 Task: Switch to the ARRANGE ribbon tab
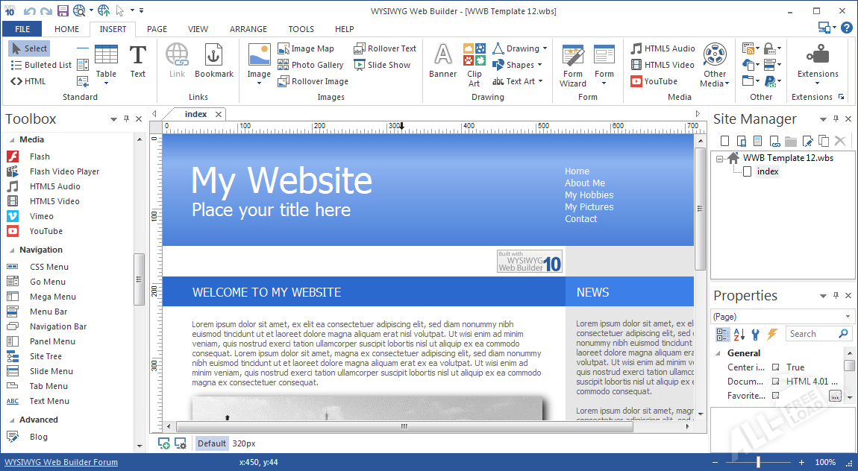point(248,29)
